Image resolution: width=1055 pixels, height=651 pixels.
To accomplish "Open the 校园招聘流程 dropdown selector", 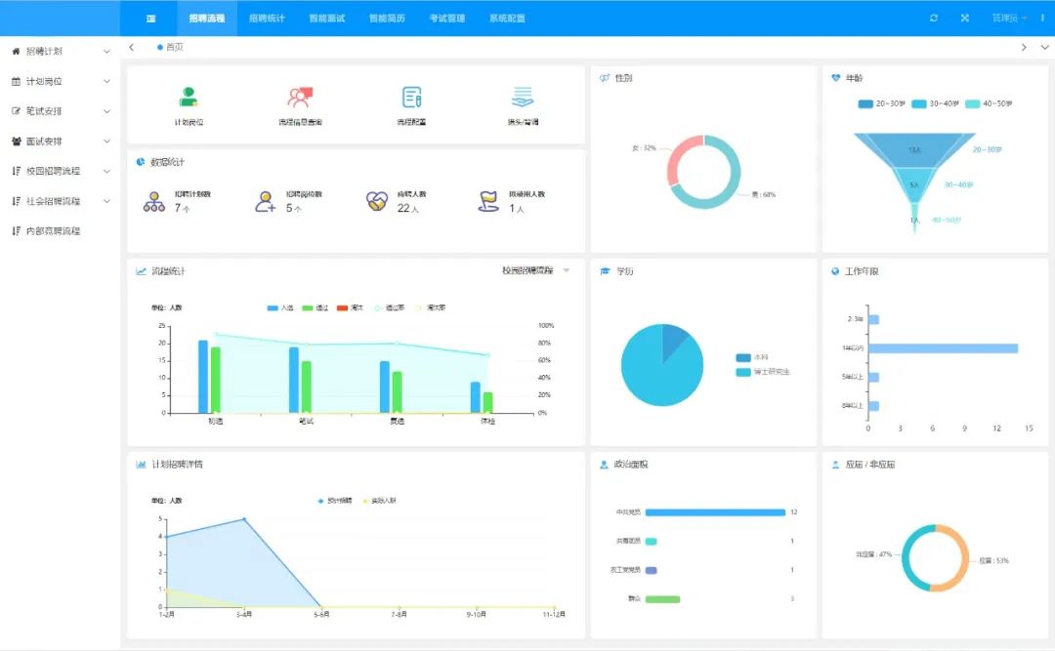I will [x=535, y=270].
